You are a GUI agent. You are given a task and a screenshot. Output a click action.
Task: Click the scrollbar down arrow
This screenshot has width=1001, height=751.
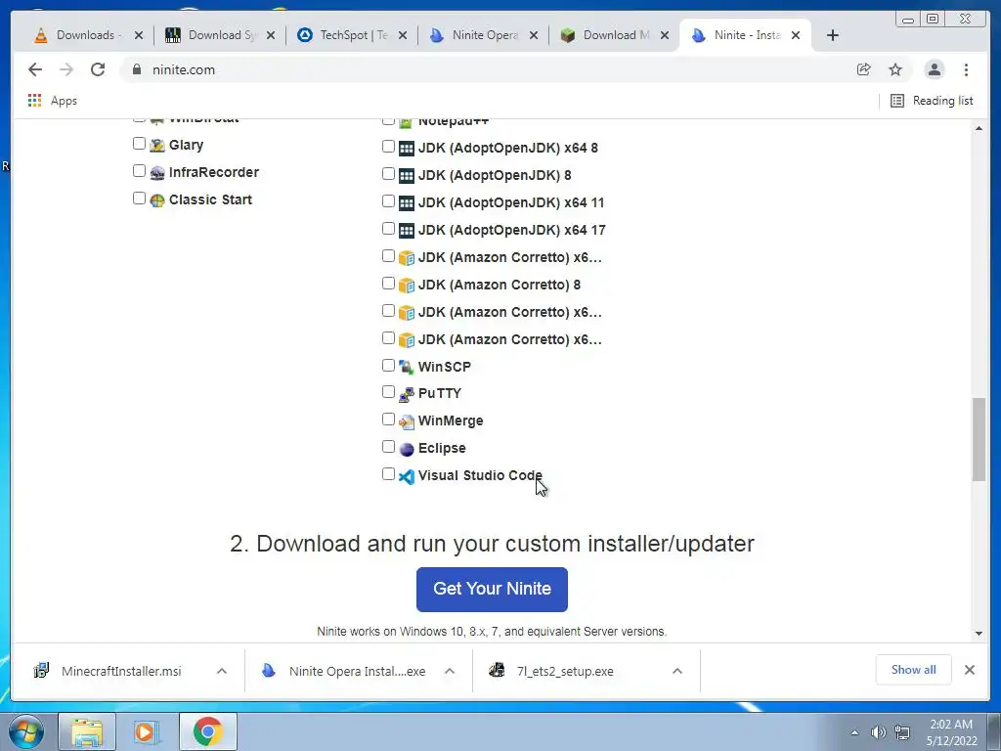[x=979, y=634]
